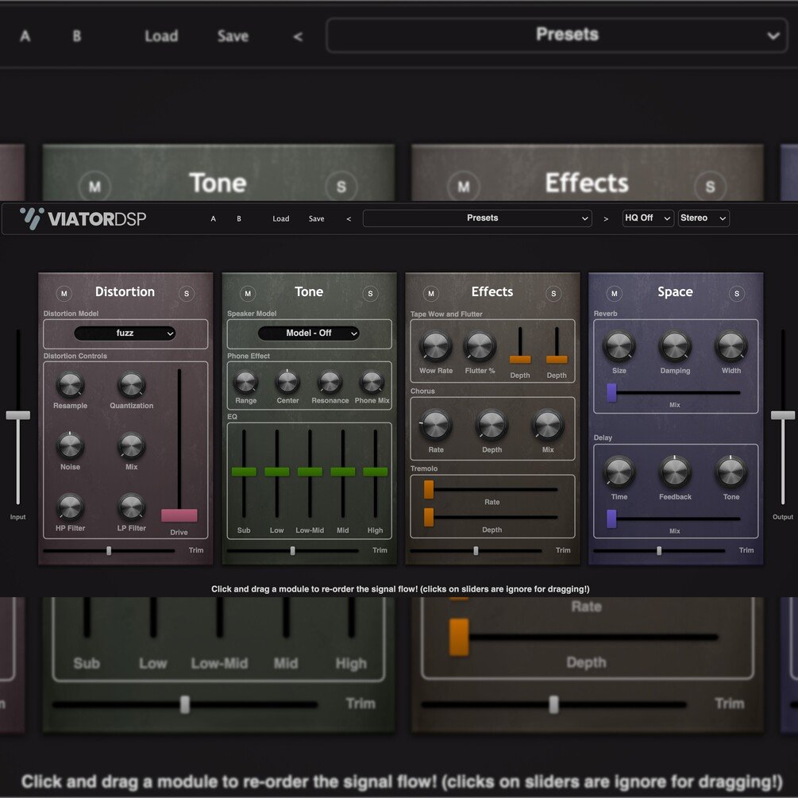Go to next preset with > arrow
This screenshot has width=798, height=798.
606,219
